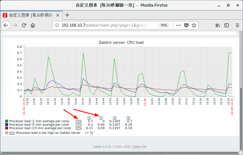
Task: Select the 自定义图表 browser tab
Action: pyautogui.click(x=31, y=15)
